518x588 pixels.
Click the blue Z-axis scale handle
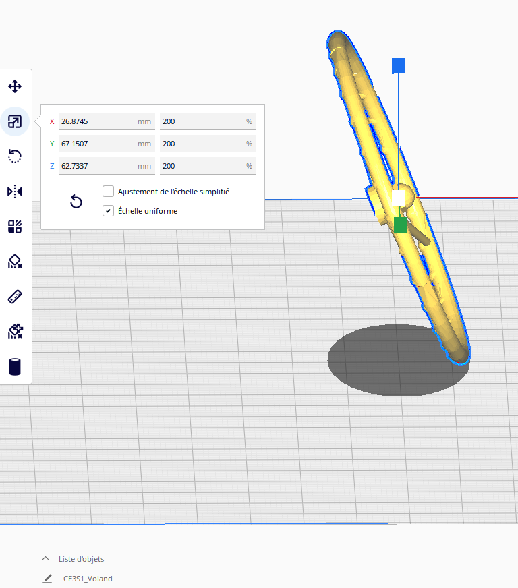coord(399,65)
